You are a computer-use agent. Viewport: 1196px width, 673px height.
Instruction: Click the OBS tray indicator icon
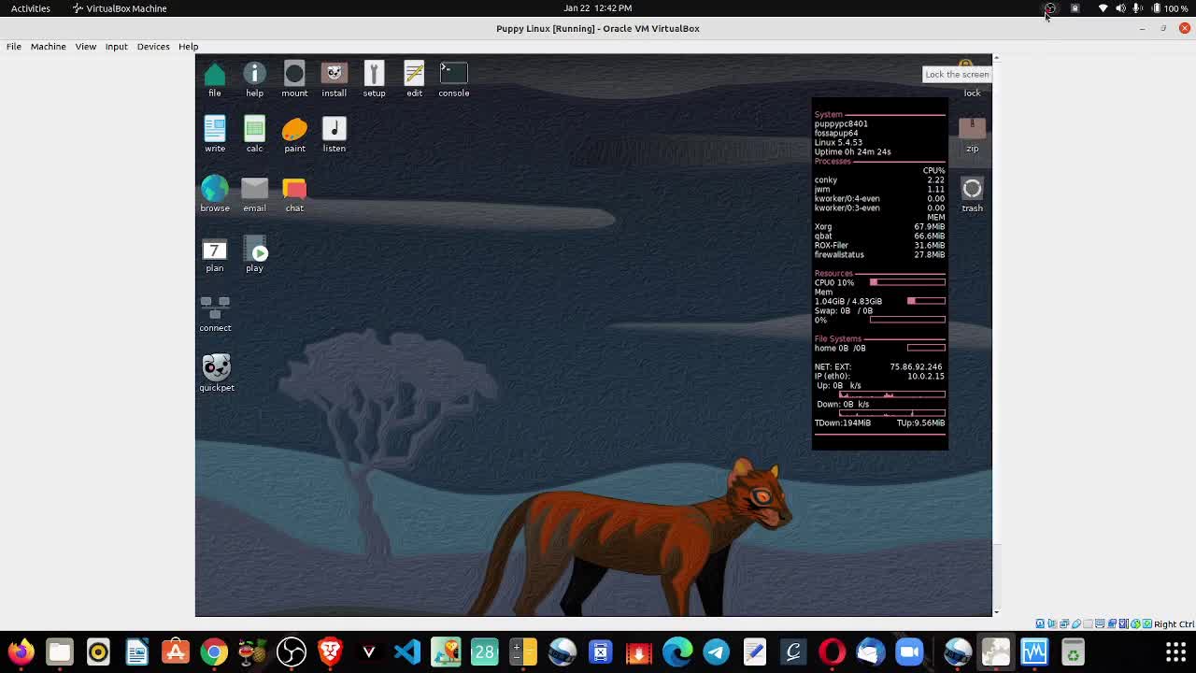1050,7
